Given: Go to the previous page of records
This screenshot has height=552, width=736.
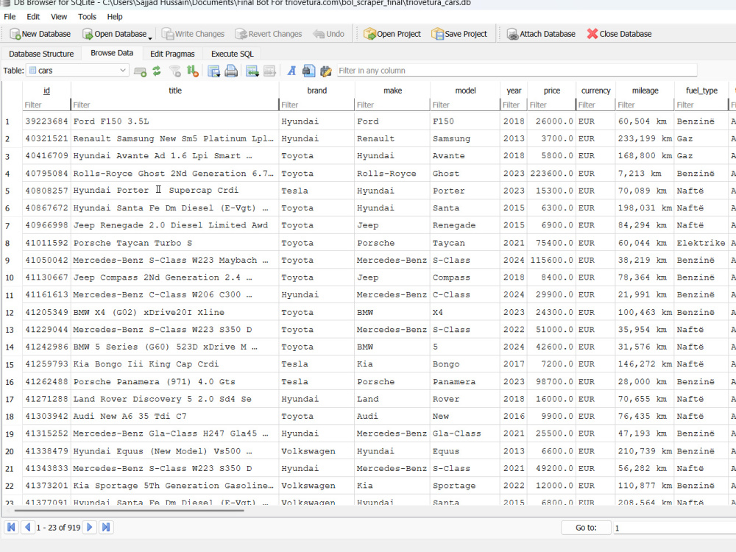Looking at the screenshot, I should tap(28, 527).
